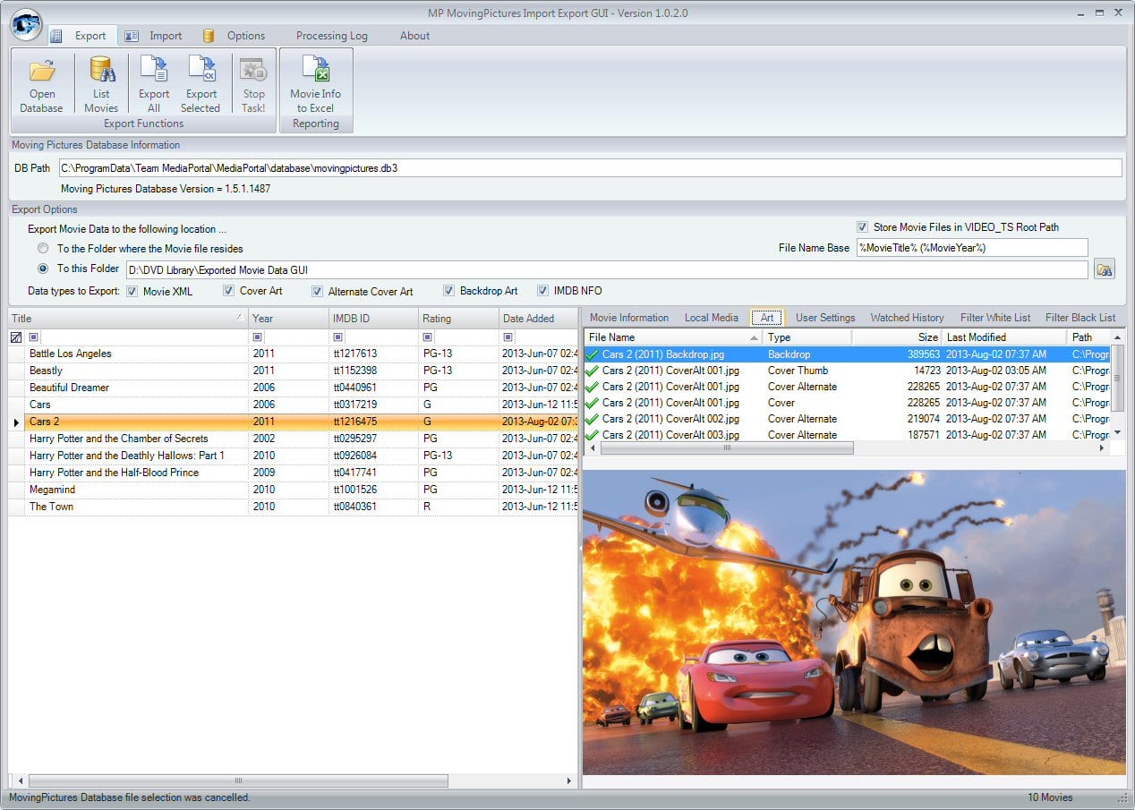Click the Cars 2 backdrop preview image
Screen dimensions: 1135x810
854,622
